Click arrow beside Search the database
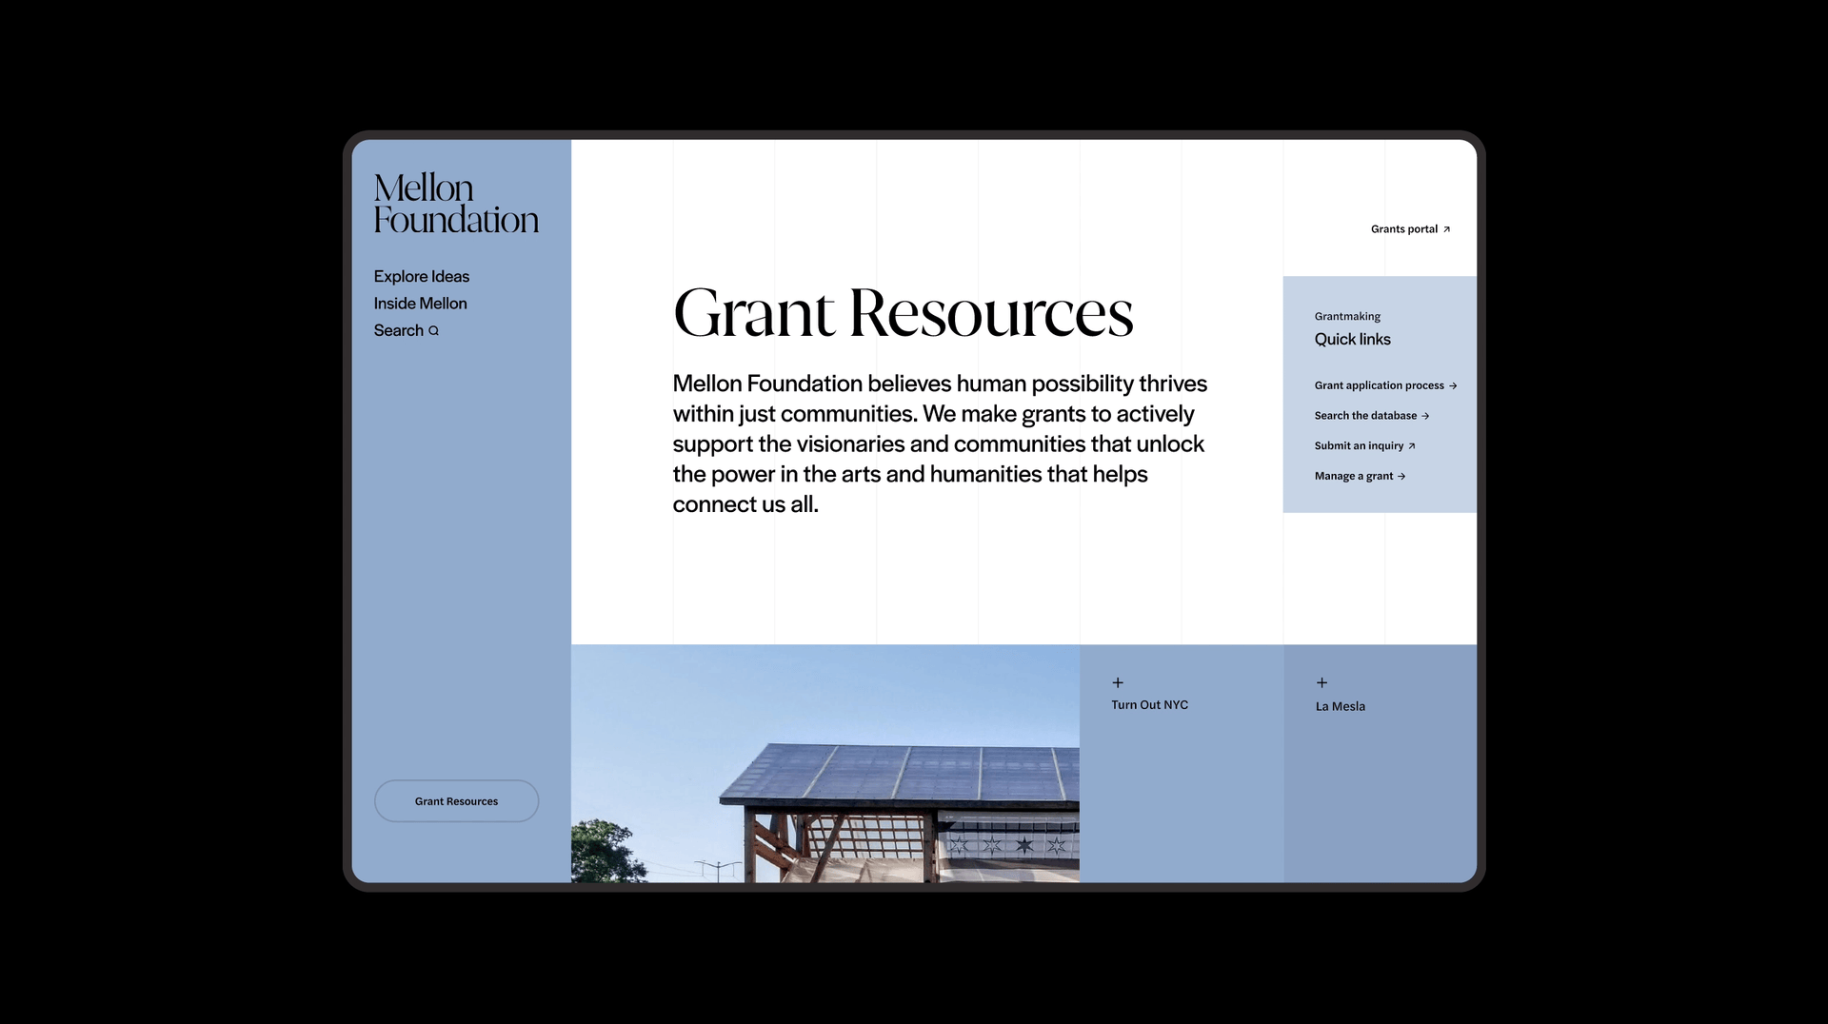This screenshot has width=1828, height=1024. (x=1425, y=416)
